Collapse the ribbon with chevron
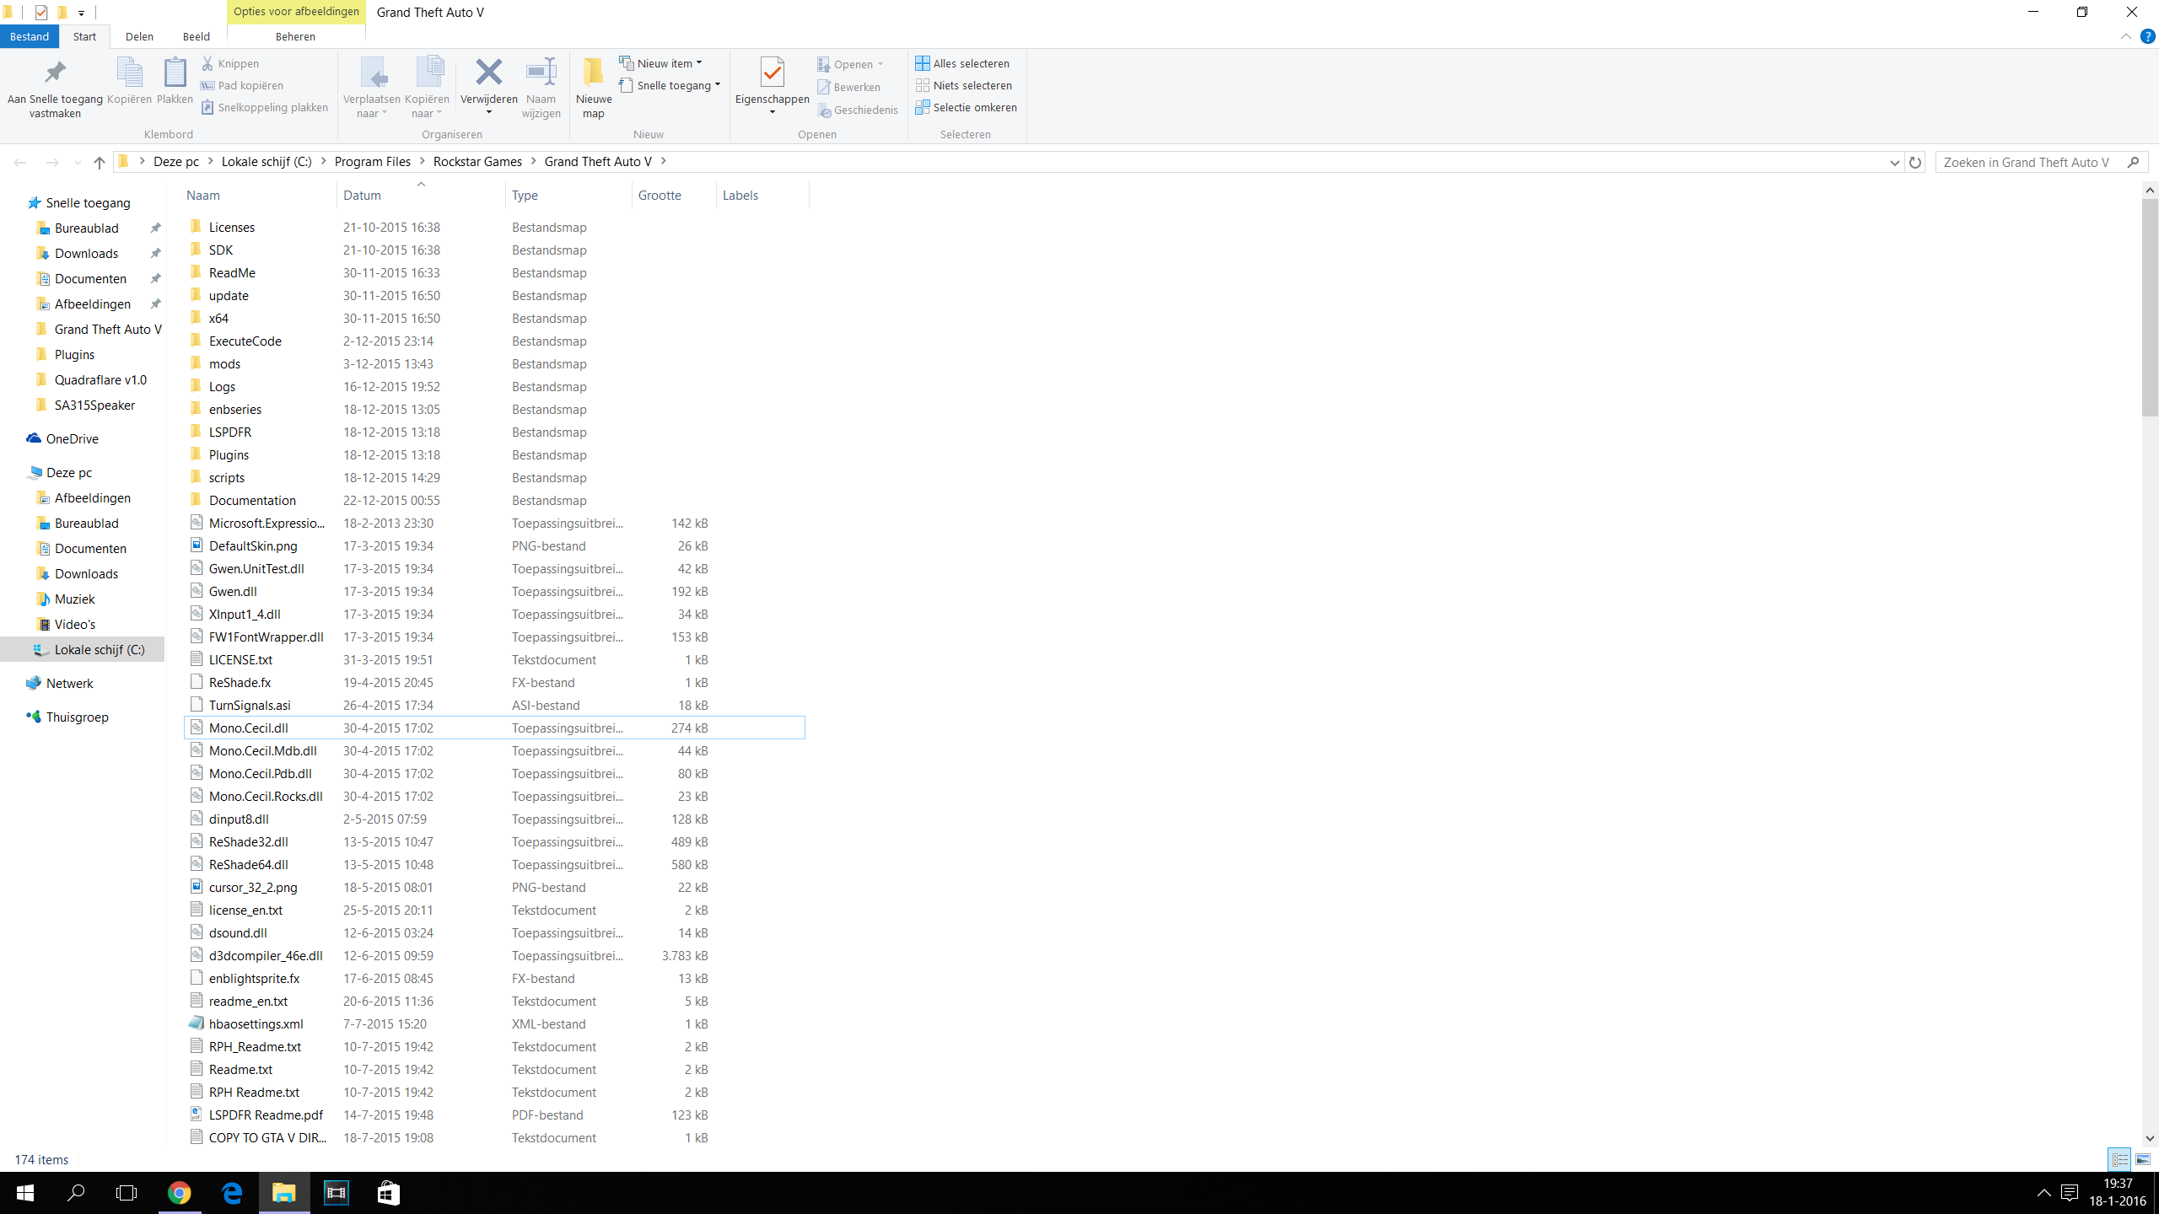 pyautogui.click(x=2125, y=36)
